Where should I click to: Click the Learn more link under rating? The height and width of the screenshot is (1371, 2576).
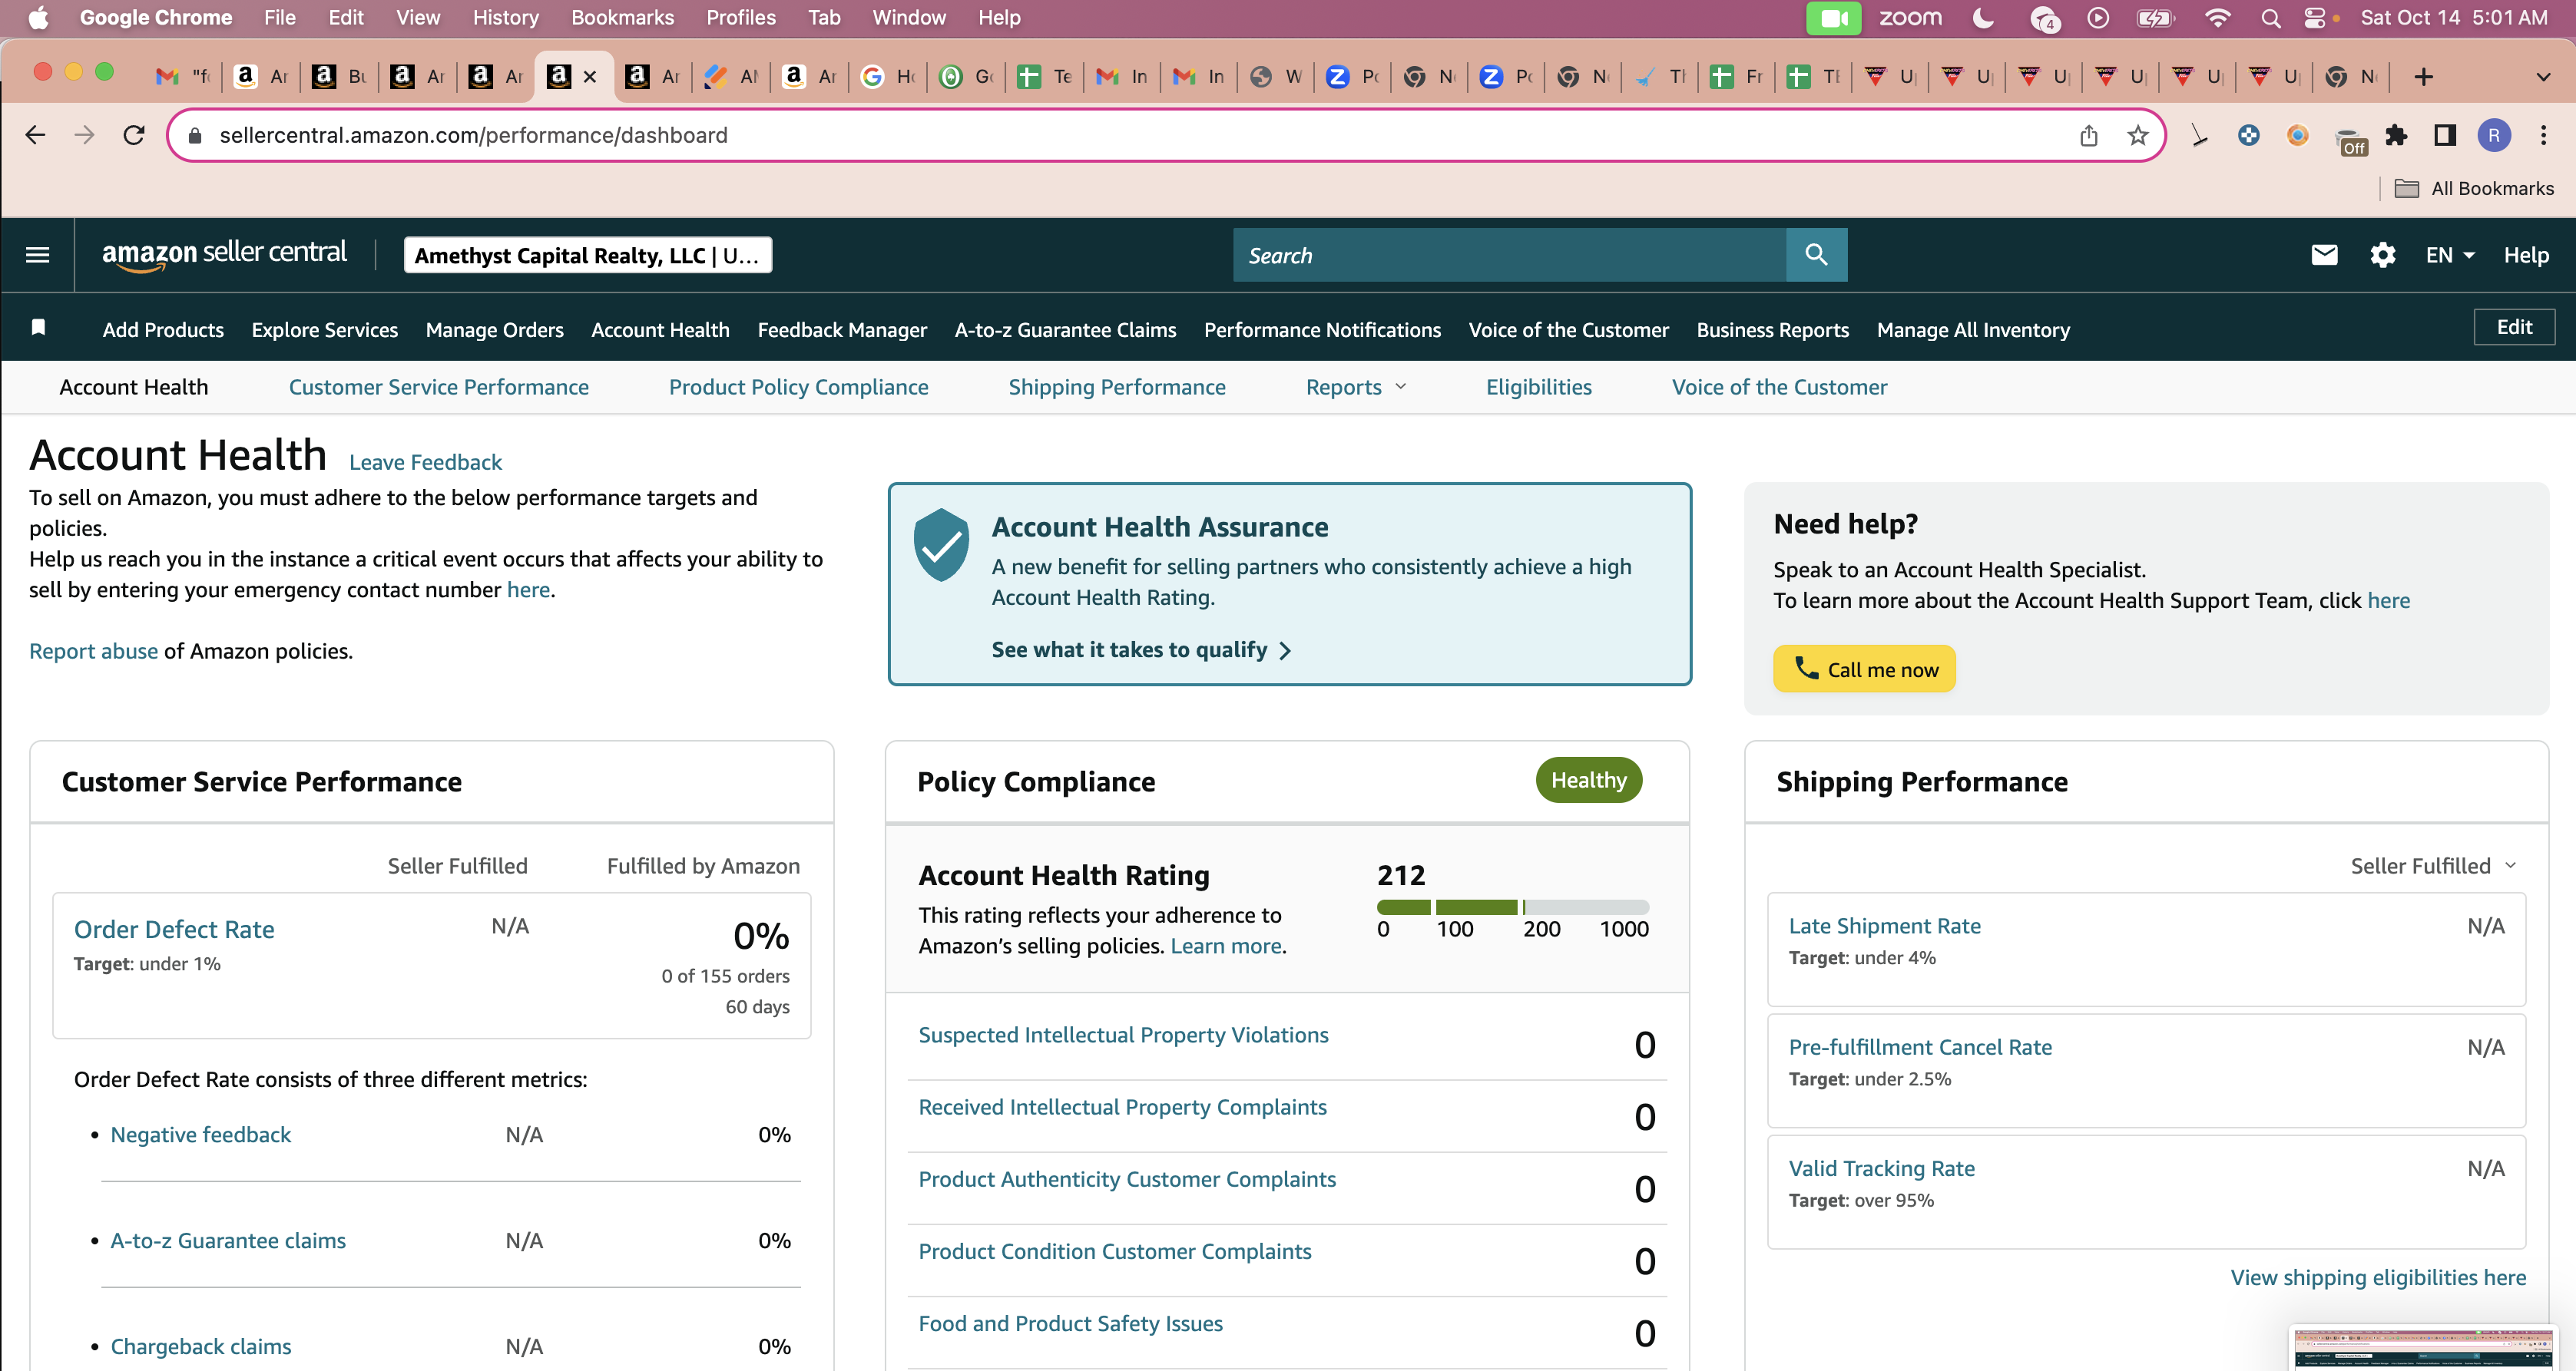1225,945
